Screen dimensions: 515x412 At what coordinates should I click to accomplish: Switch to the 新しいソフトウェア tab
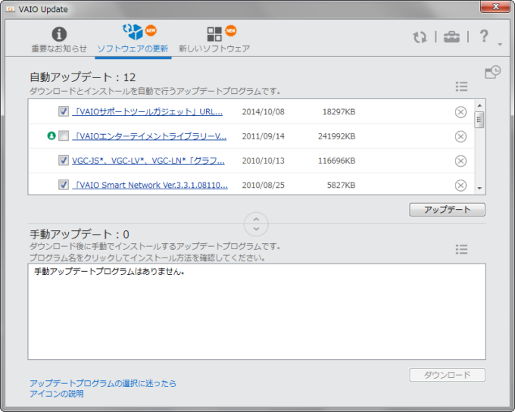click(x=214, y=40)
